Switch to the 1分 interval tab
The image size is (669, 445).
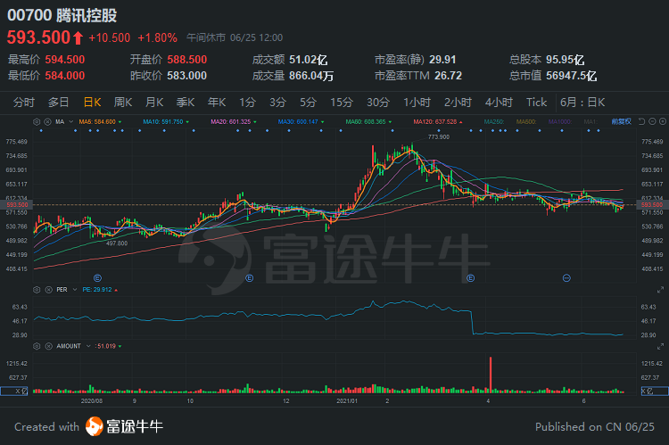click(x=247, y=103)
